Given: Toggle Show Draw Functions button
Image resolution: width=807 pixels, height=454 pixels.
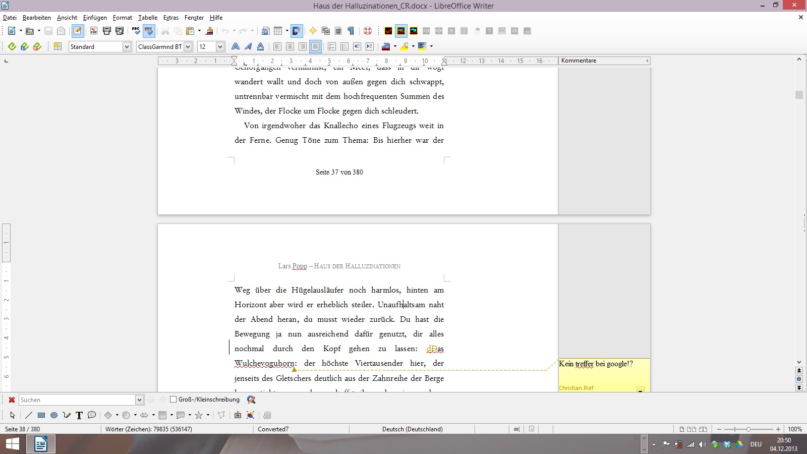Looking at the screenshot, I should pos(297,31).
